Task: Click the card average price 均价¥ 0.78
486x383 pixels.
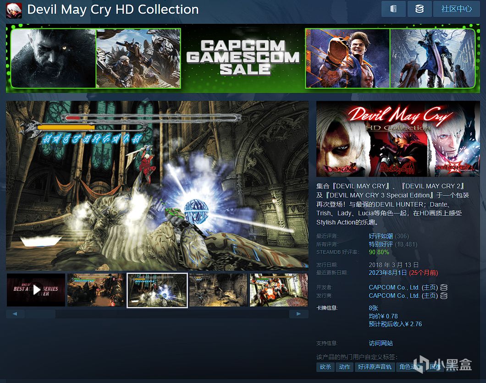Action: click(x=383, y=316)
